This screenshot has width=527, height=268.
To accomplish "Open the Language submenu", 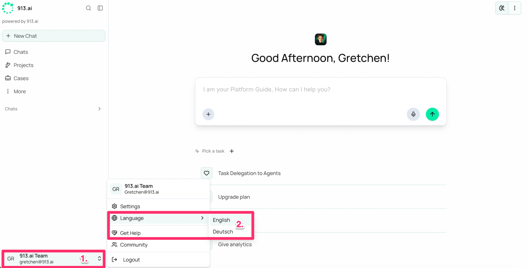I will point(158,218).
